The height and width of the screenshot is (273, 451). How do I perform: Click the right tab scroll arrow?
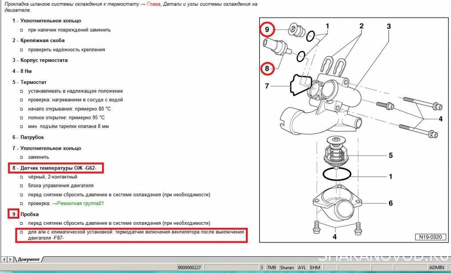10,260
